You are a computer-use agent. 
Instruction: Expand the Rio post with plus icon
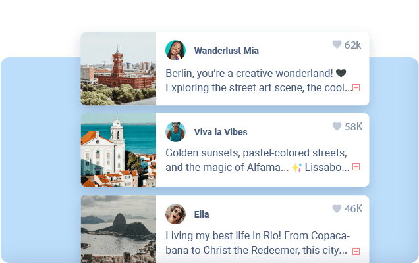pyautogui.click(x=356, y=251)
